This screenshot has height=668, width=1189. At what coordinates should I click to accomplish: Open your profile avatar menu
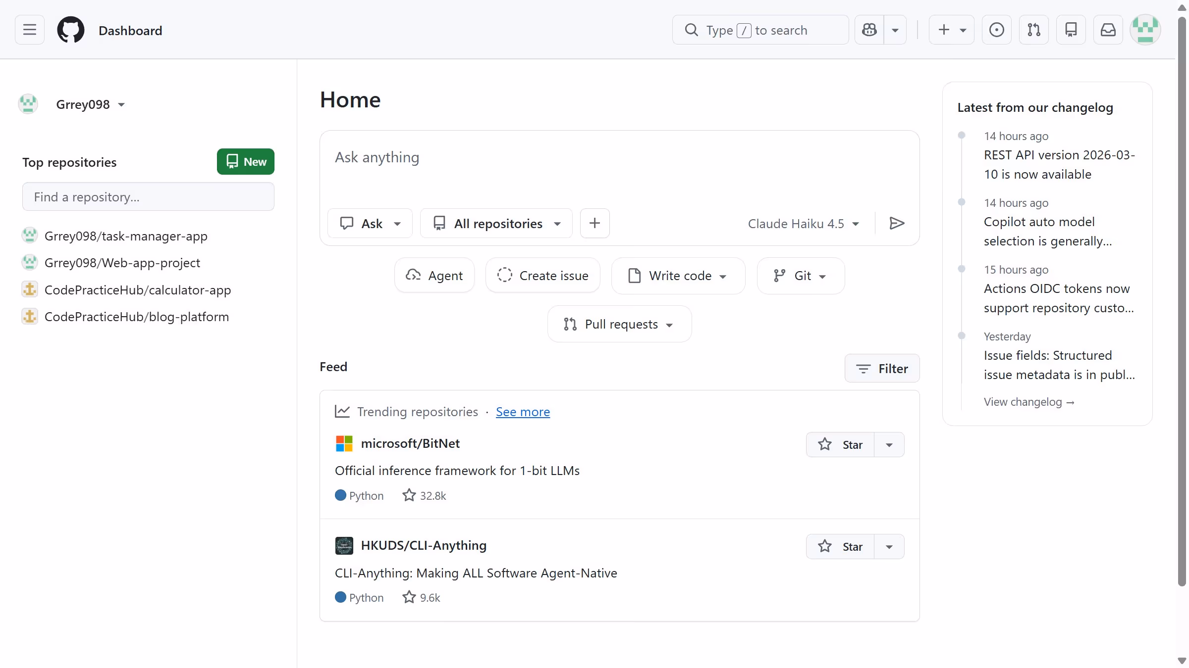[1145, 30]
